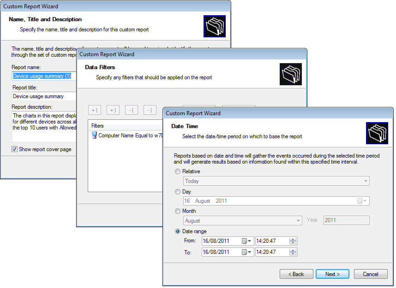Toggle the Show report cover page checkbox
This screenshot has height=288, width=396.
point(15,149)
